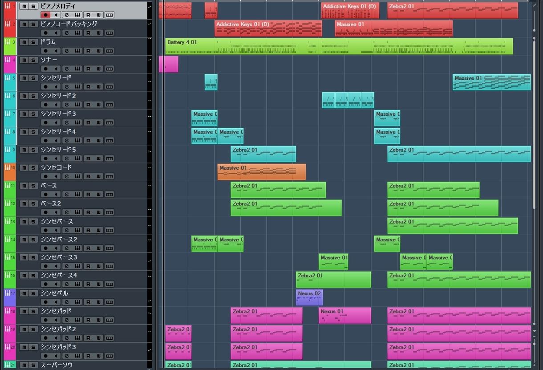Click orange color strip of シンセコード track

click(x=10, y=172)
